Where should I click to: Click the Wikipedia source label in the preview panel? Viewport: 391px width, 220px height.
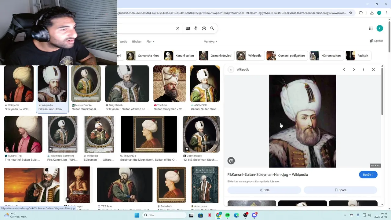pyautogui.click(x=243, y=70)
